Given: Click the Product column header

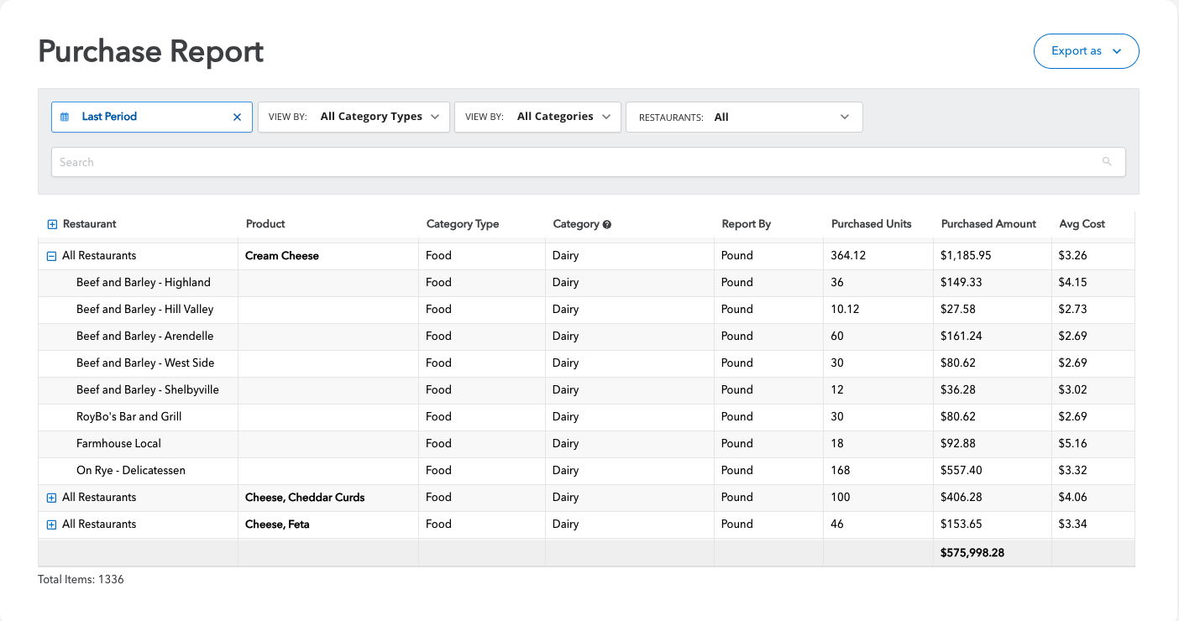Looking at the screenshot, I should [x=265, y=224].
